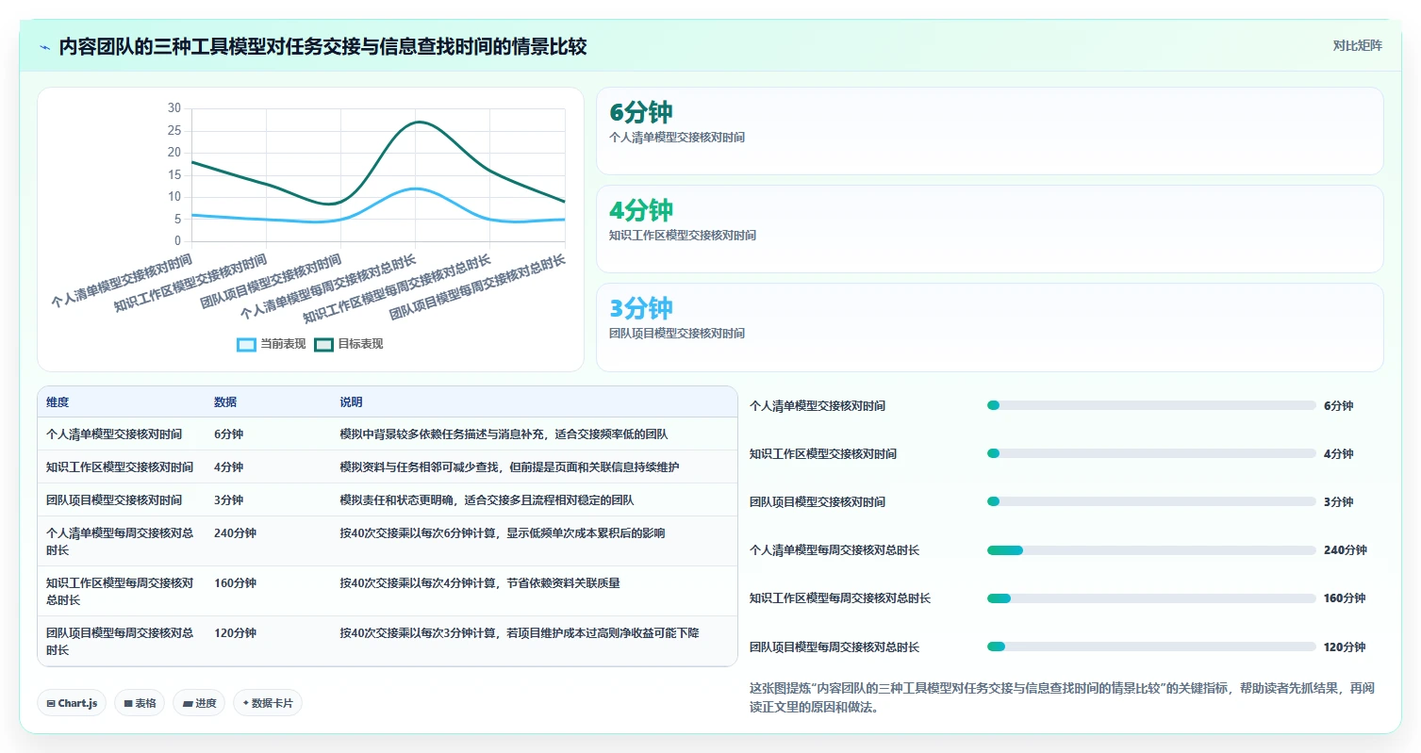Click progress bar for 团队项目模型每周交接核对总时长
This screenshot has width=1421, height=753.
pos(1151,647)
